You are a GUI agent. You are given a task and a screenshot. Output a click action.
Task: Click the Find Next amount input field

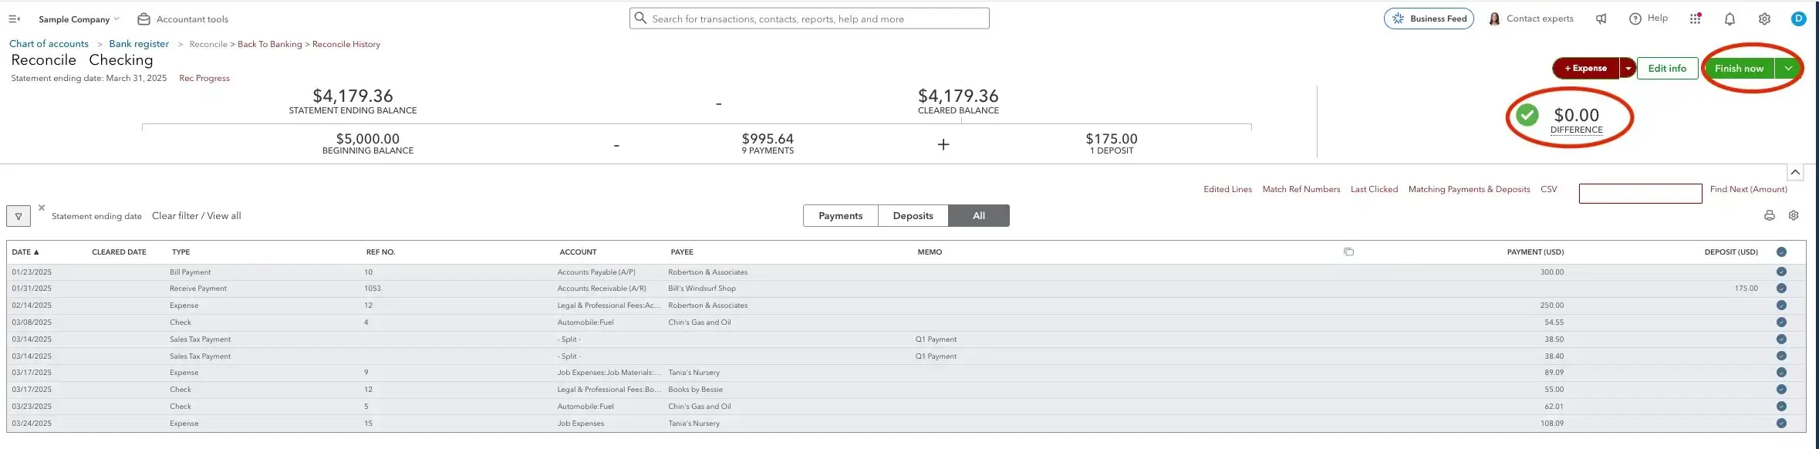pos(1640,194)
